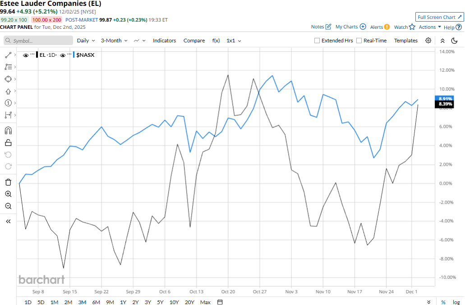Click the Notes edit icon
465x305 pixels.
click(328, 27)
